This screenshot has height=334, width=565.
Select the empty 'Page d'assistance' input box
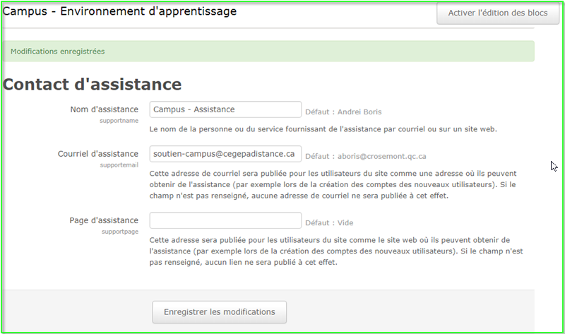pyautogui.click(x=225, y=221)
